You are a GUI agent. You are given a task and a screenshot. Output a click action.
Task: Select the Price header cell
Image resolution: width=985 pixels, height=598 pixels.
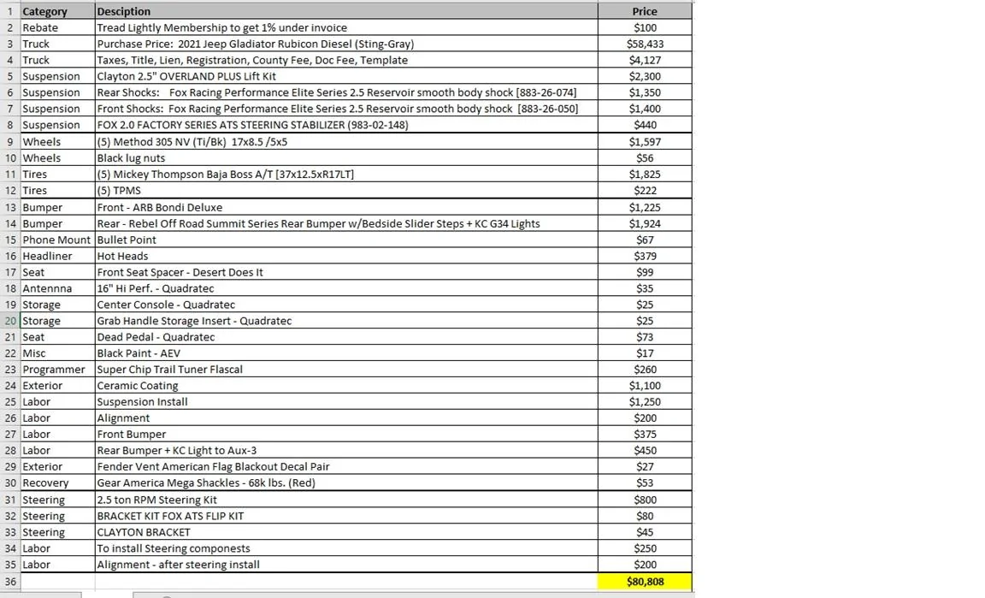(645, 11)
